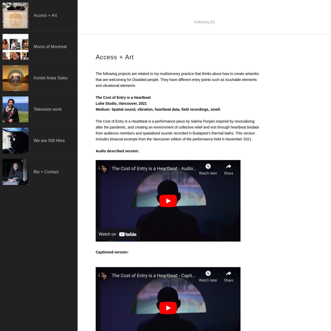Open the Captioned video title link
The width and height of the screenshot is (331, 331).
(153, 276)
